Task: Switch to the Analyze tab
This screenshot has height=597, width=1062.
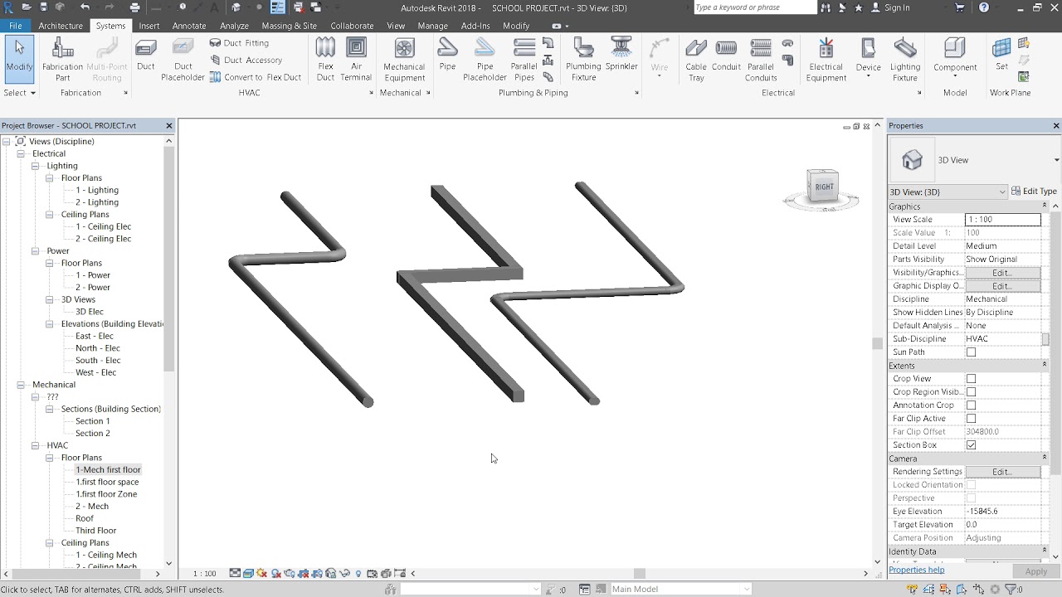Action: [x=234, y=26]
